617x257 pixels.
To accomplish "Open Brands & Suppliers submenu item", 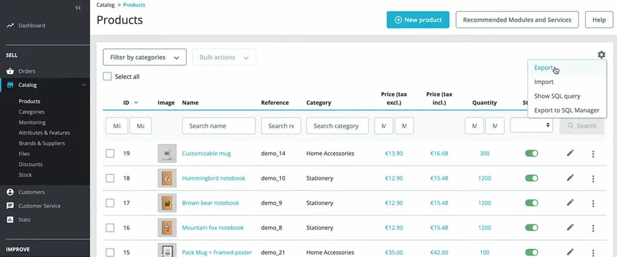I will point(42,143).
